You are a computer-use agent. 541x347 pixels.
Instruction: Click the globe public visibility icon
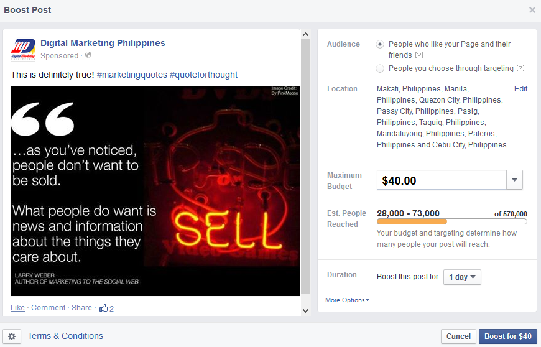click(88, 55)
